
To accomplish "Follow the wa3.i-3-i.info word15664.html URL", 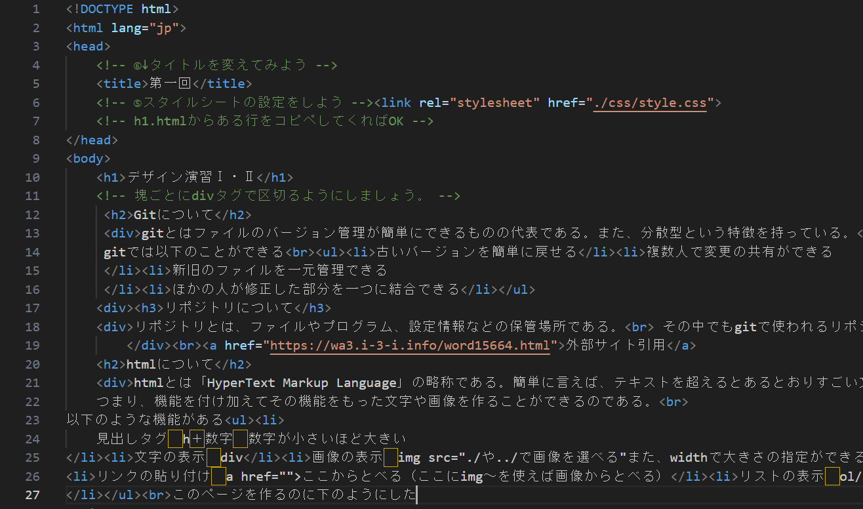I will (x=410, y=345).
